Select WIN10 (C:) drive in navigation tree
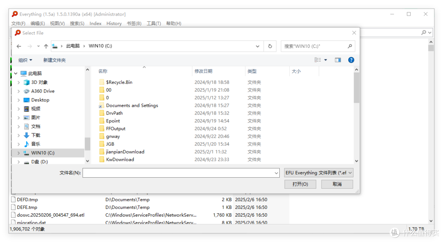 coord(43,153)
